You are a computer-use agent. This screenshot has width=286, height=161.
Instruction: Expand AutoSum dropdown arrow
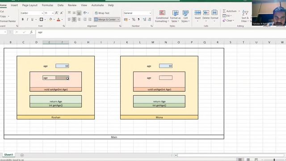239,11
